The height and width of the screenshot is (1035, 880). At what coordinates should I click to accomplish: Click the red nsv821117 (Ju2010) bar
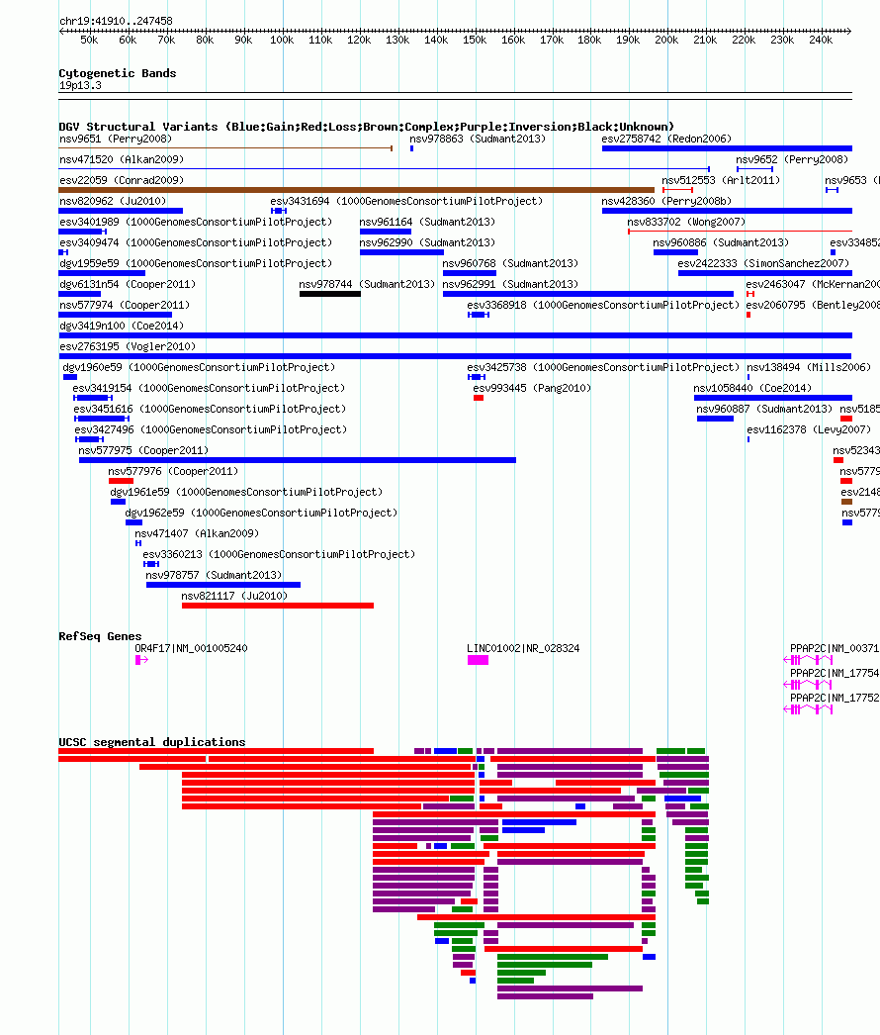tap(278, 606)
